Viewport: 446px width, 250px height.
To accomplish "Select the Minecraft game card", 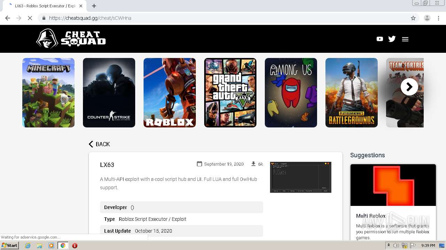I will coord(48,93).
